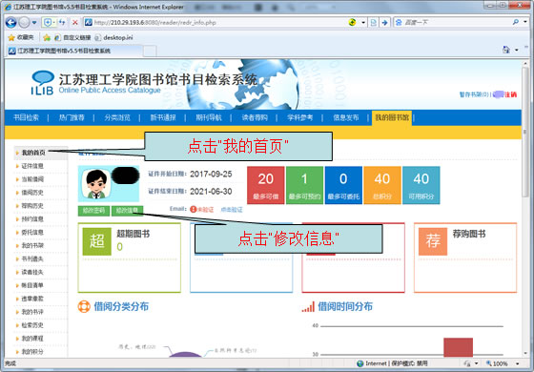
Task: Click the green 1 最多可预约 tile
Action: [304, 185]
